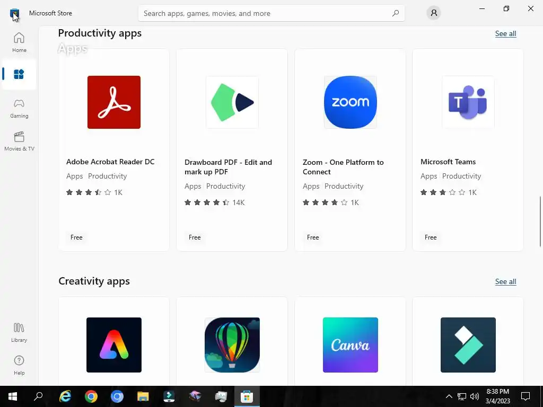543x407 pixels.
Task: Open the Canva app icon
Action: point(350,344)
